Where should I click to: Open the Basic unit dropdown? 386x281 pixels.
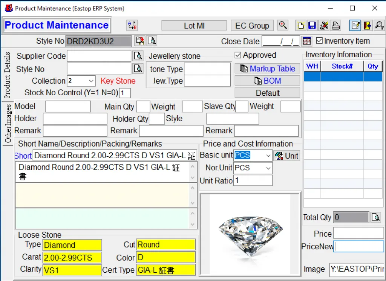(x=268, y=156)
